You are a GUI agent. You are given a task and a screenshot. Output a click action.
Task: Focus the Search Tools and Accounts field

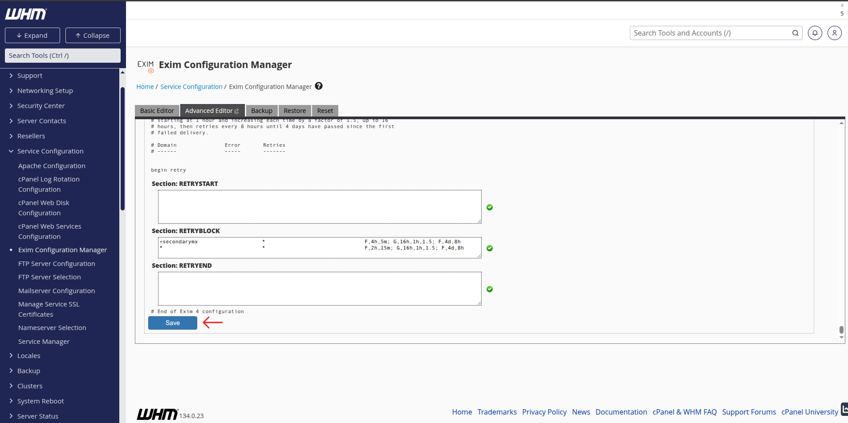click(711, 33)
